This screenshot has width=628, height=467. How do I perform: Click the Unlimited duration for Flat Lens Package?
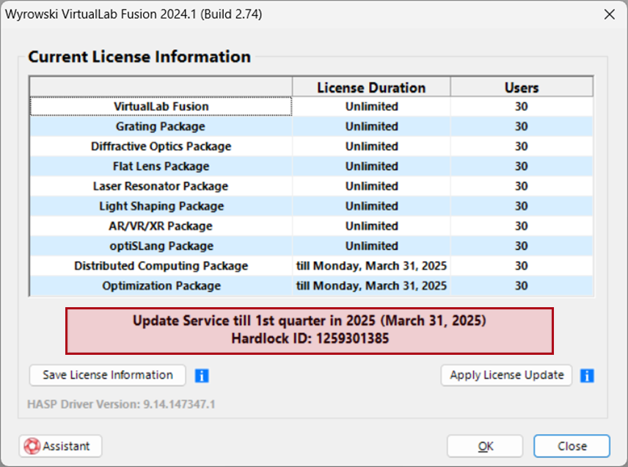pos(372,166)
